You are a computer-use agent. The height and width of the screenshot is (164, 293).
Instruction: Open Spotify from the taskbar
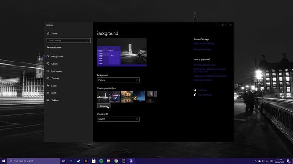pyautogui.click(x=101, y=161)
